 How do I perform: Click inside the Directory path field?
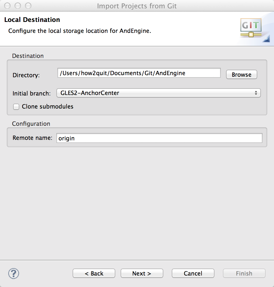[x=139, y=73]
